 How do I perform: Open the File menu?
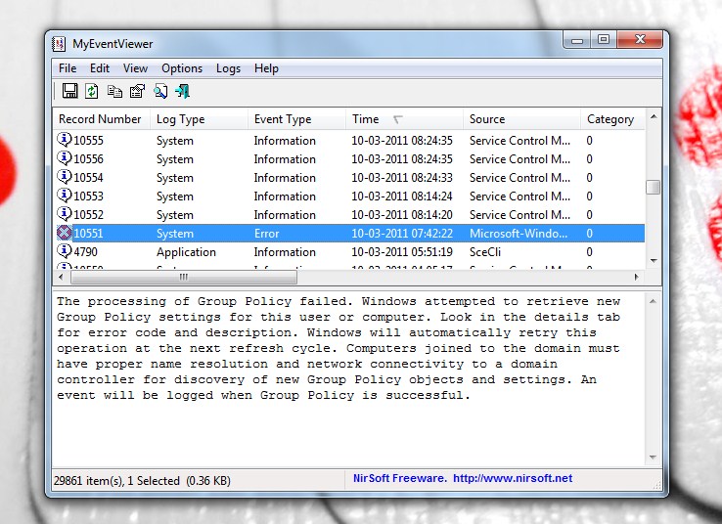pyautogui.click(x=68, y=68)
